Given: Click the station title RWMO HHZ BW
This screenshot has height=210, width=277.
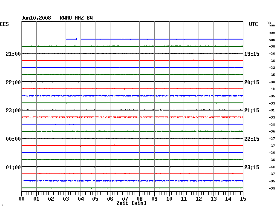Looking at the screenshot, I should (x=76, y=18).
